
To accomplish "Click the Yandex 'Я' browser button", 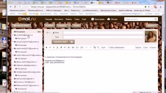I will (x=15, y=7).
